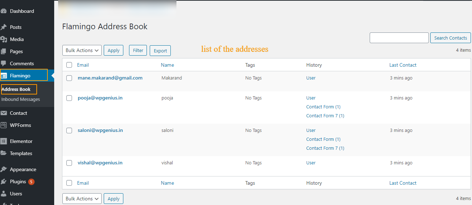Click Contact Form (1) link in pooja row
Screen dimensions: 472x205
[x=323, y=107]
